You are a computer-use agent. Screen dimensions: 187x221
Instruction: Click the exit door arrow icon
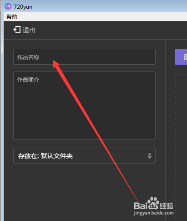(17, 30)
